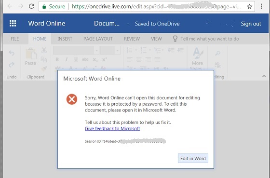Switch to the REVIEW tab
The height and width of the screenshot is (178, 270).
tap(132, 39)
